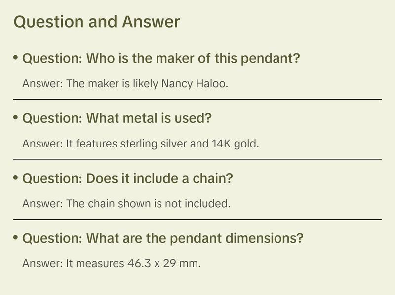395x295 pixels.
Task: Click the bullet beside the maker question
Action: pos(16,58)
